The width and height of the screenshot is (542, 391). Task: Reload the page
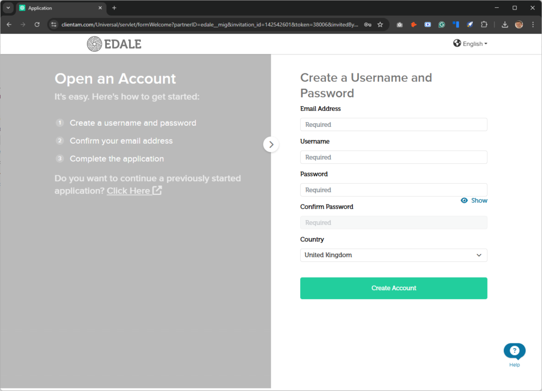[x=37, y=24]
